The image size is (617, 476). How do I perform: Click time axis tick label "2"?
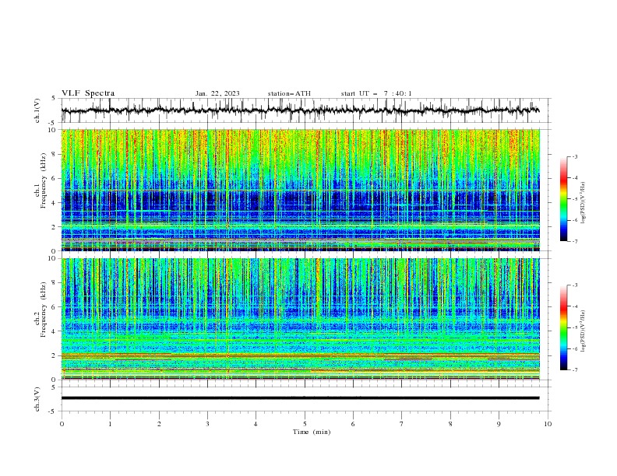point(159,424)
